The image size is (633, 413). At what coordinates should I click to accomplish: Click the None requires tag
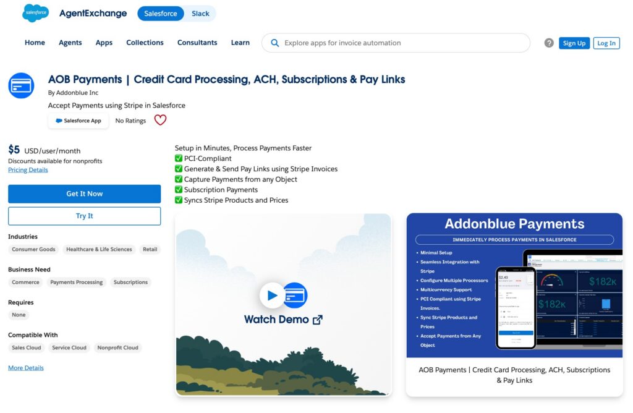19,315
